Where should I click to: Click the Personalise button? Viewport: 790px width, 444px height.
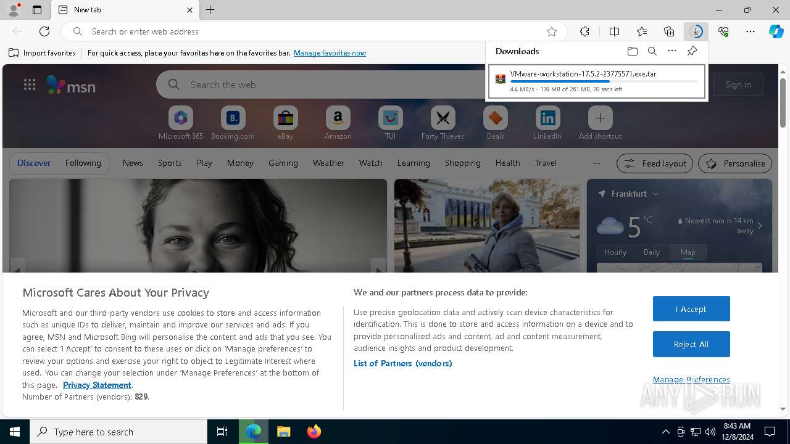tap(735, 163)
